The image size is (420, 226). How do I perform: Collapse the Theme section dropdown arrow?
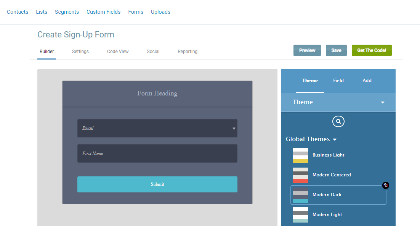click(x=383, y=102)
